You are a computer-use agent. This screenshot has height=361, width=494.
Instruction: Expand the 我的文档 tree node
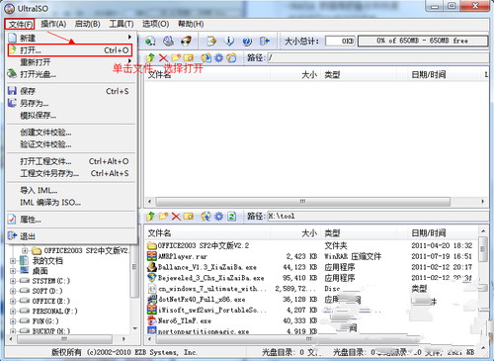pyautogui.click(x=13, y=261)
